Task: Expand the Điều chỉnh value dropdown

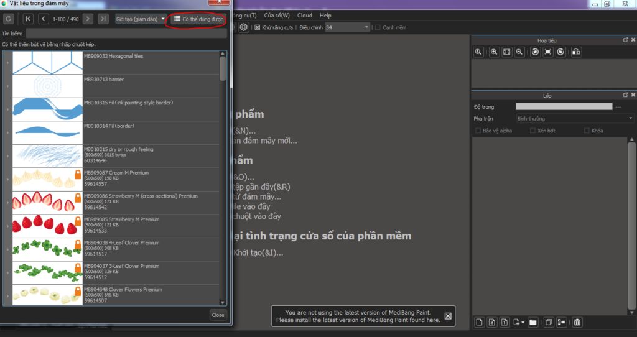Action: [366, 27]
